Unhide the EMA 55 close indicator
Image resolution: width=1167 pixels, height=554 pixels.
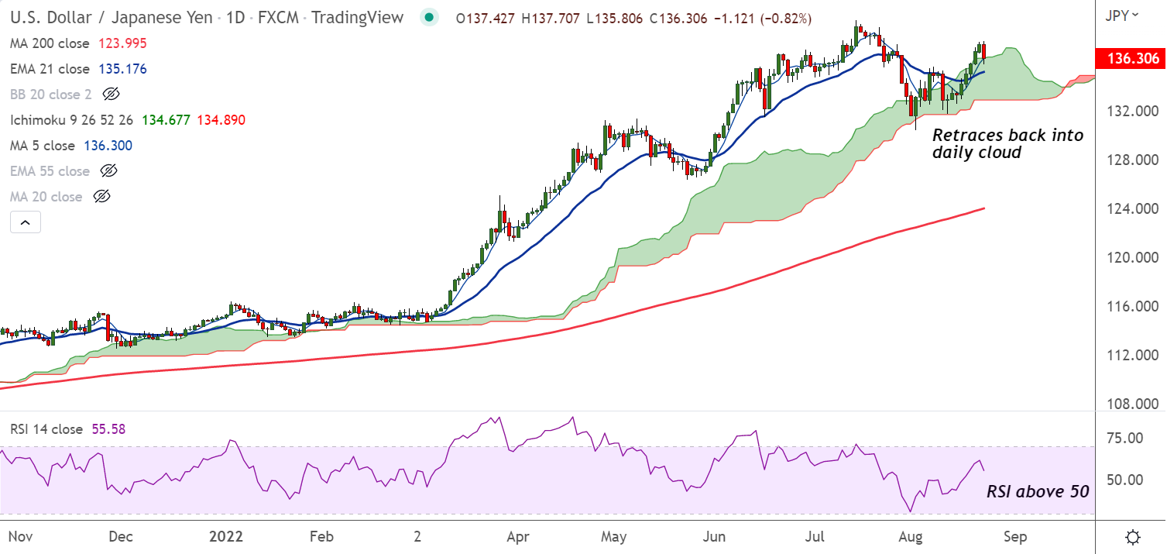[109, 171]
